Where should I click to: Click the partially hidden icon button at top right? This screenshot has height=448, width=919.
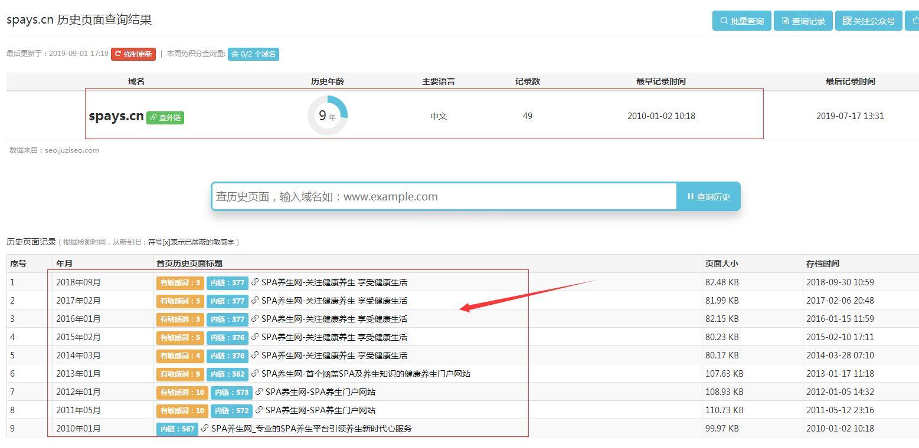coord(913,21)
